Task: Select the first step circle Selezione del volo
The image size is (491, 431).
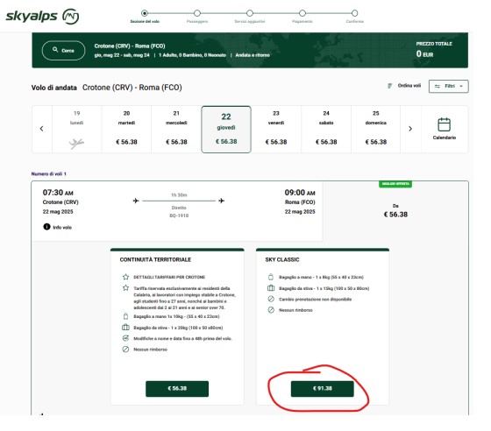Action: point(145,13)
